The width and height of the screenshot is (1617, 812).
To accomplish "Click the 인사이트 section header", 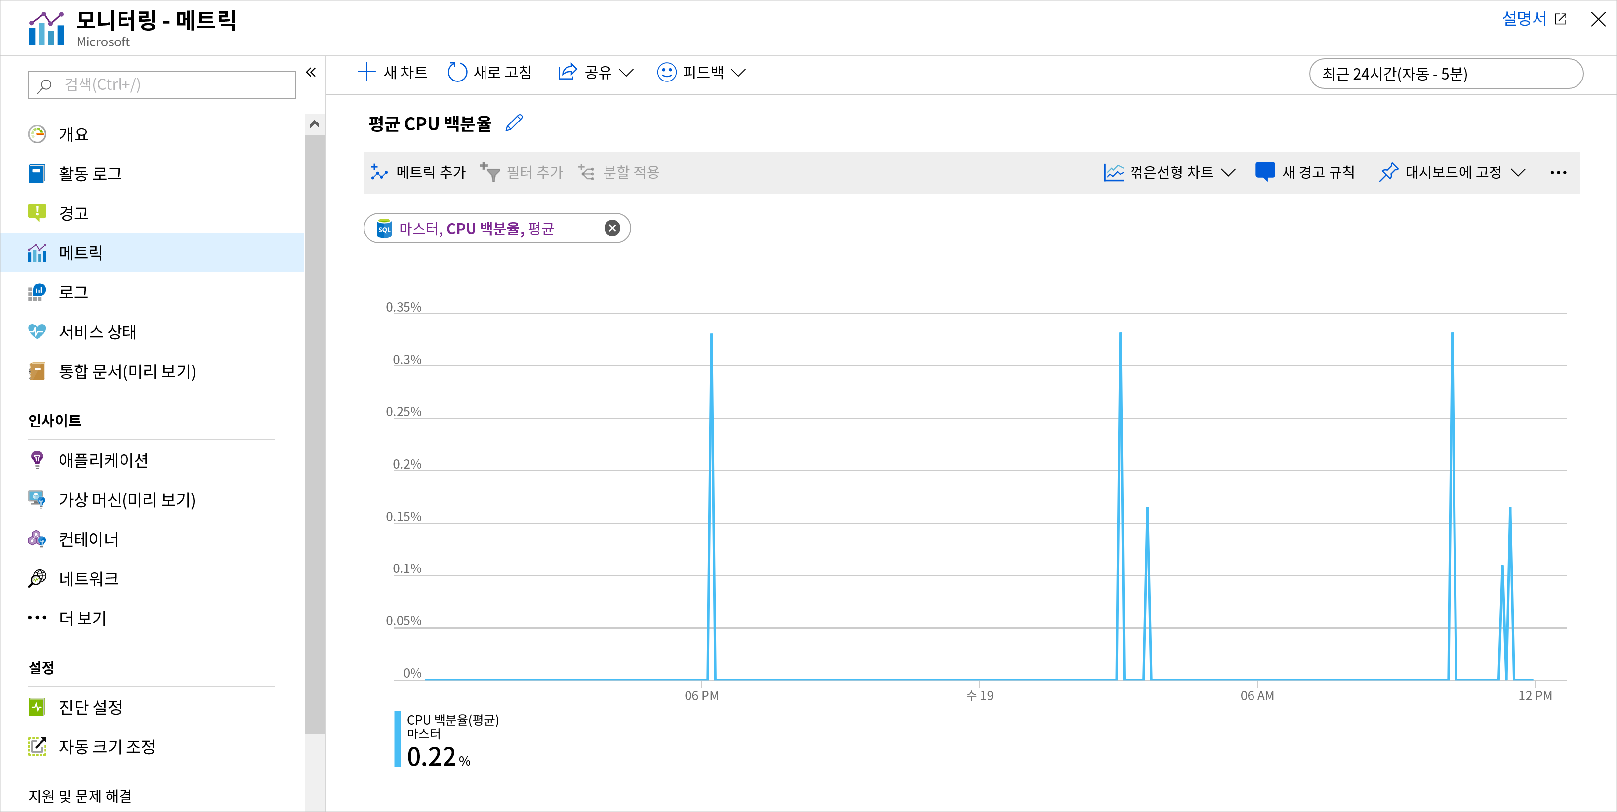I will click(55, 420).
